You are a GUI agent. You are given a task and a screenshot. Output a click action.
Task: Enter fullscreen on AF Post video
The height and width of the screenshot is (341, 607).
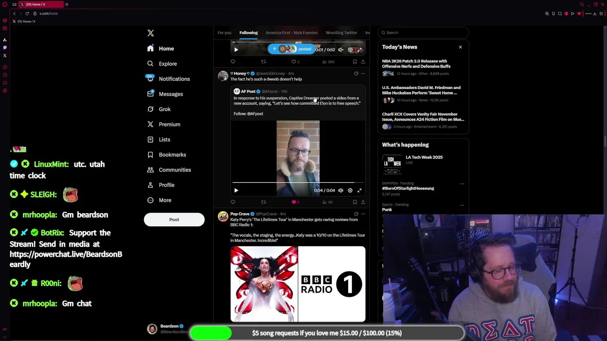tap(359, 190)
